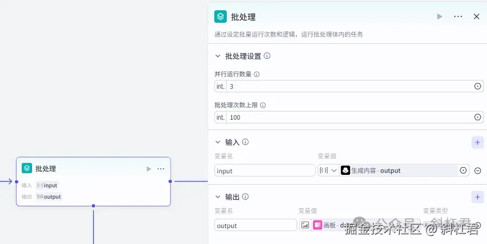
Task: Open the three-dot menu in 批处理 panel header
Action: pyautogui.click(x=458, y=17)
